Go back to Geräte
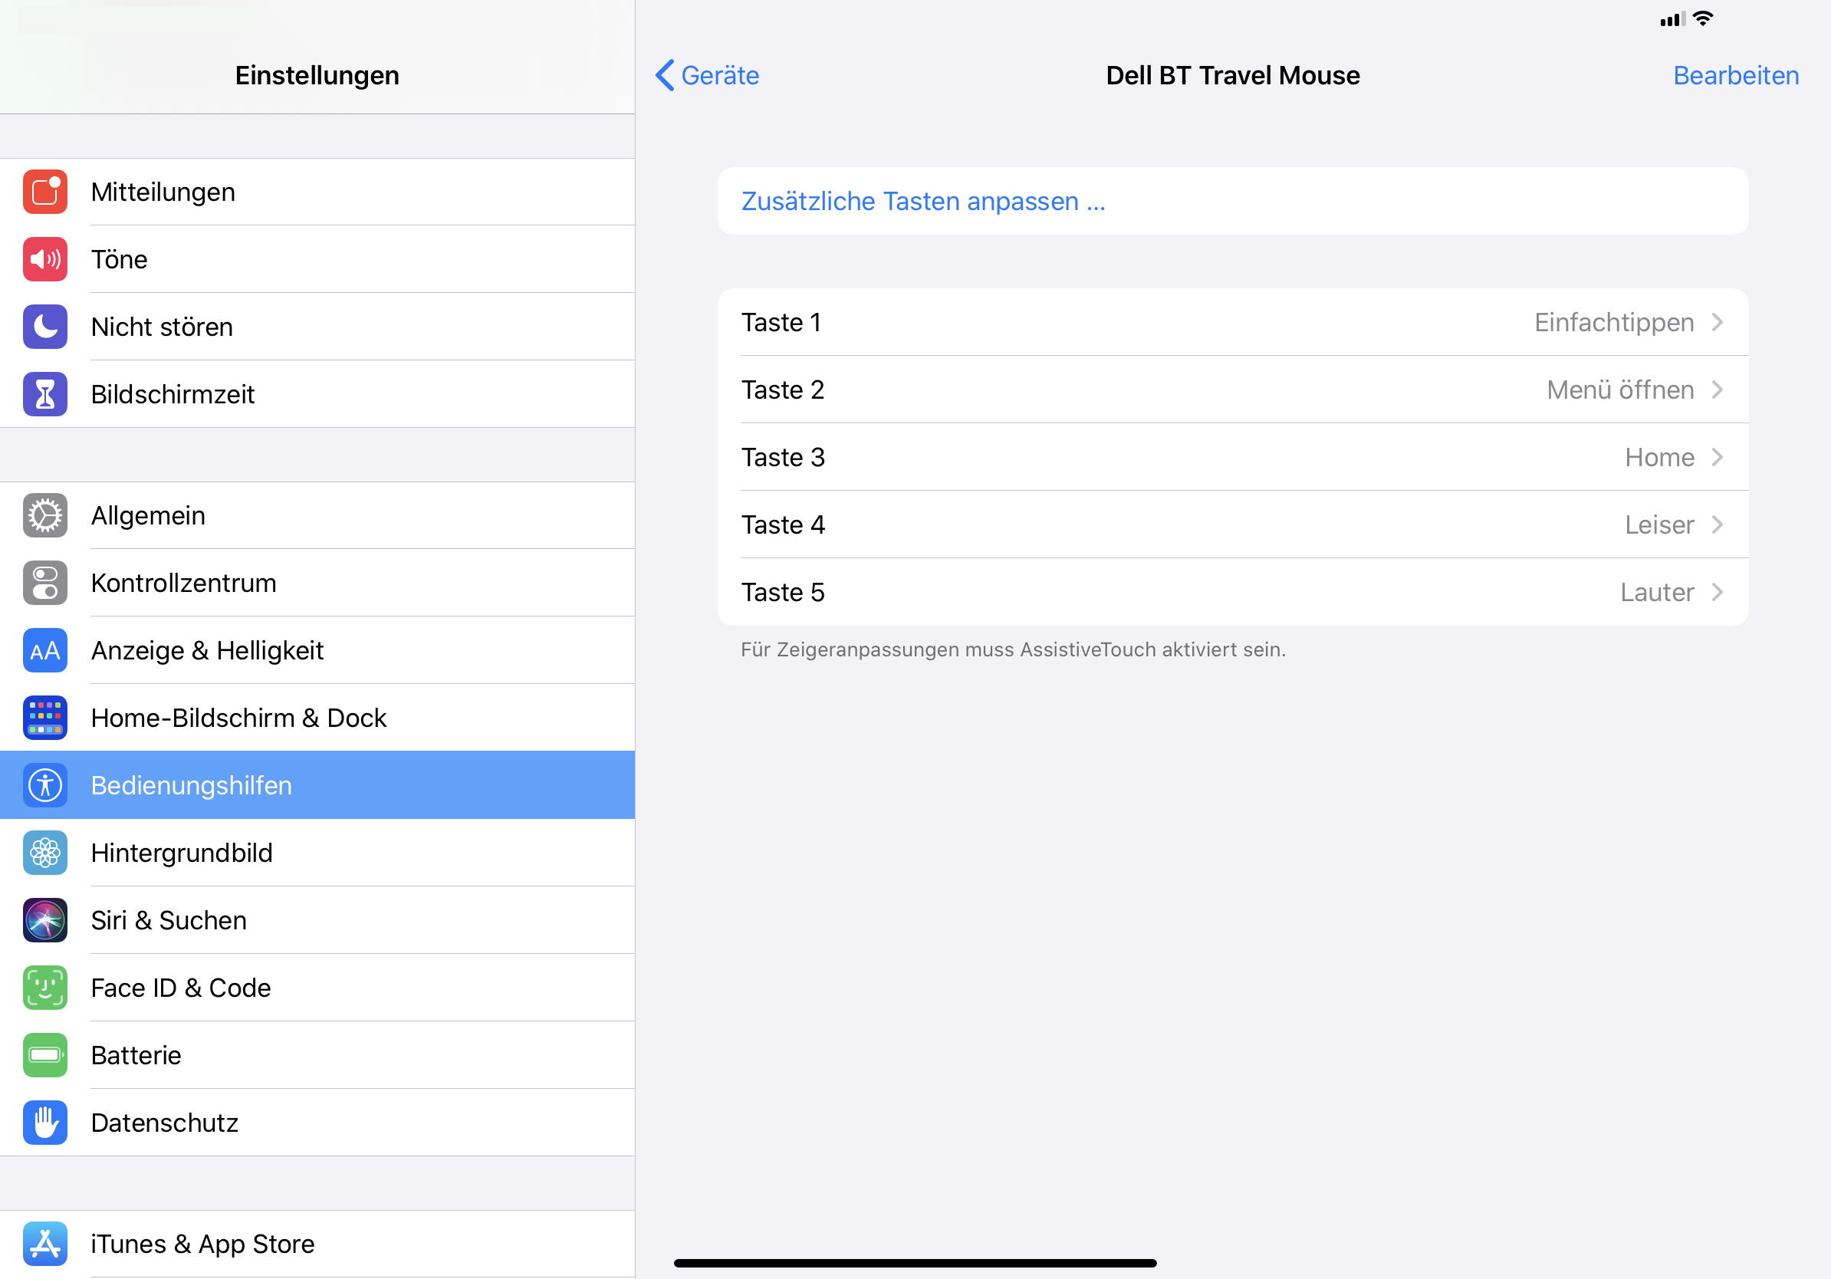1831x1279 pixels. click(708, 76)
